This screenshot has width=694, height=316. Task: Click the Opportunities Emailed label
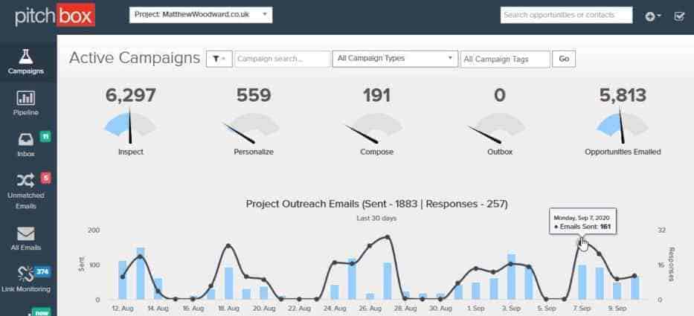click(x=623, y=152)
